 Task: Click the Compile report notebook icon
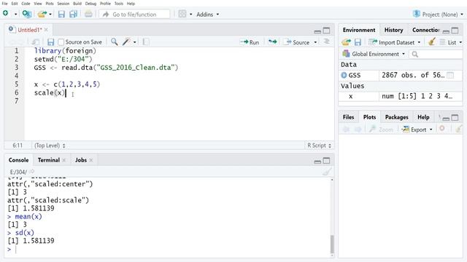(x=146, y=42)
